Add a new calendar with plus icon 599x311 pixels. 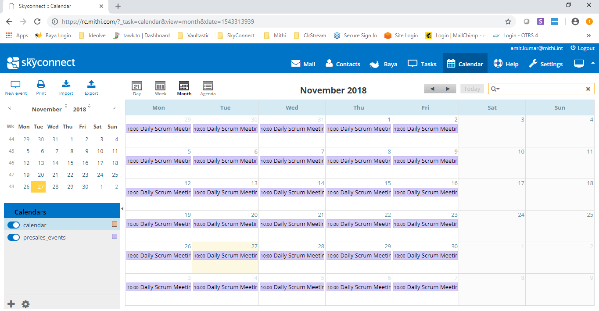[x=11, y=304]
